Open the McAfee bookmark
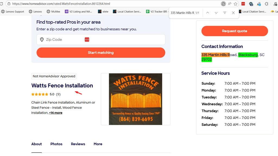This screenshot has height=156, width=278. pos(53,11)
